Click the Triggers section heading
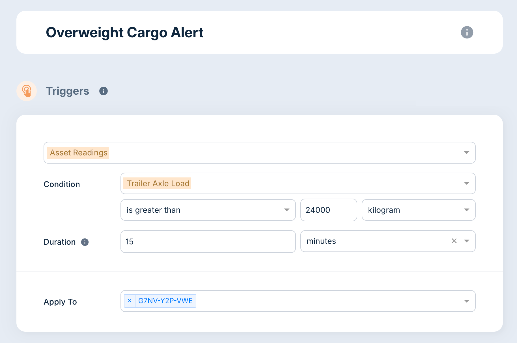The width and height of the screenshot is (517, 343). tap(68, 91)
